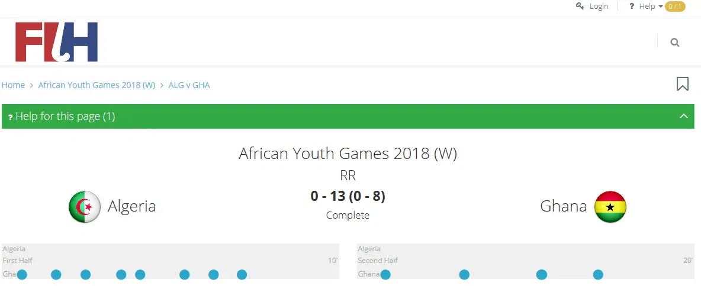This screenshot has height=286, width=701.
Task: Click first Ghana goal dot in Second Half
Action: tap(385, 274)
